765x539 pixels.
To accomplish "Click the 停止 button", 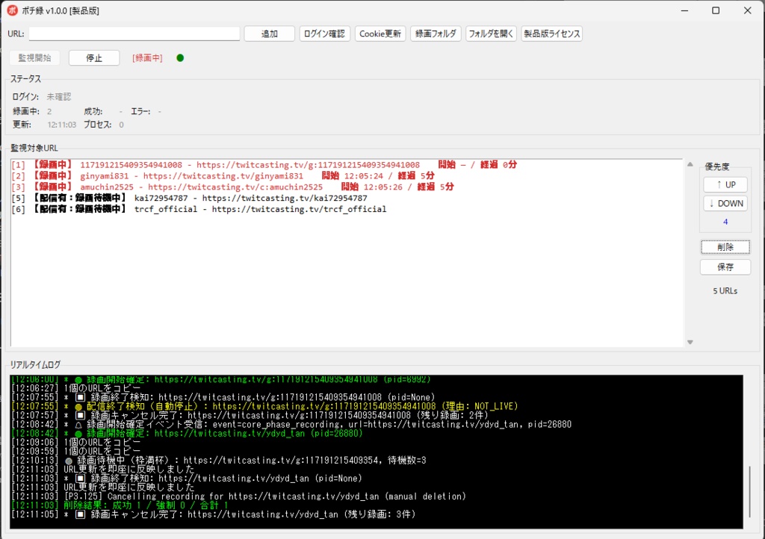I will point(94,58).
